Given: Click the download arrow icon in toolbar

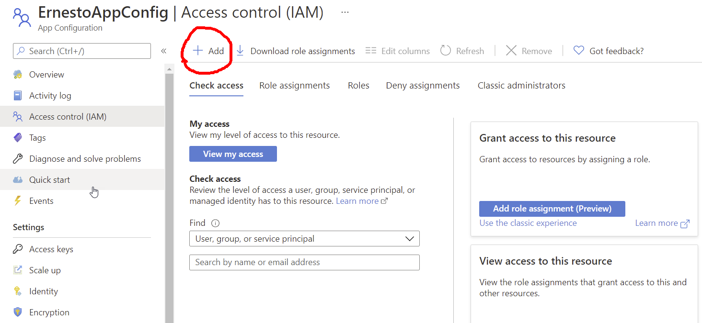Looking at the screenshot, I should coord(241,51).
